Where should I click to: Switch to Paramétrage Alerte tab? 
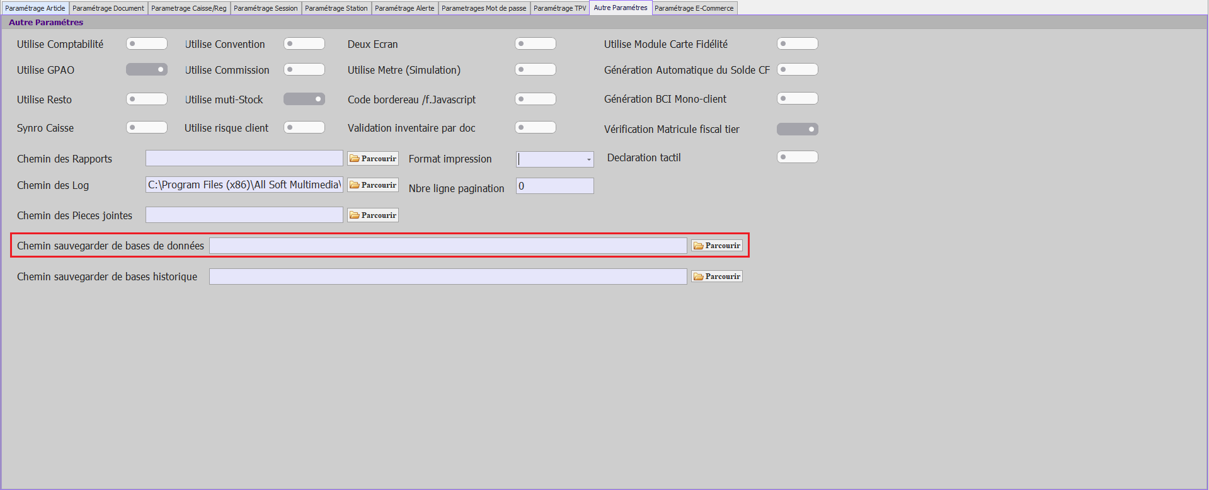404,8
